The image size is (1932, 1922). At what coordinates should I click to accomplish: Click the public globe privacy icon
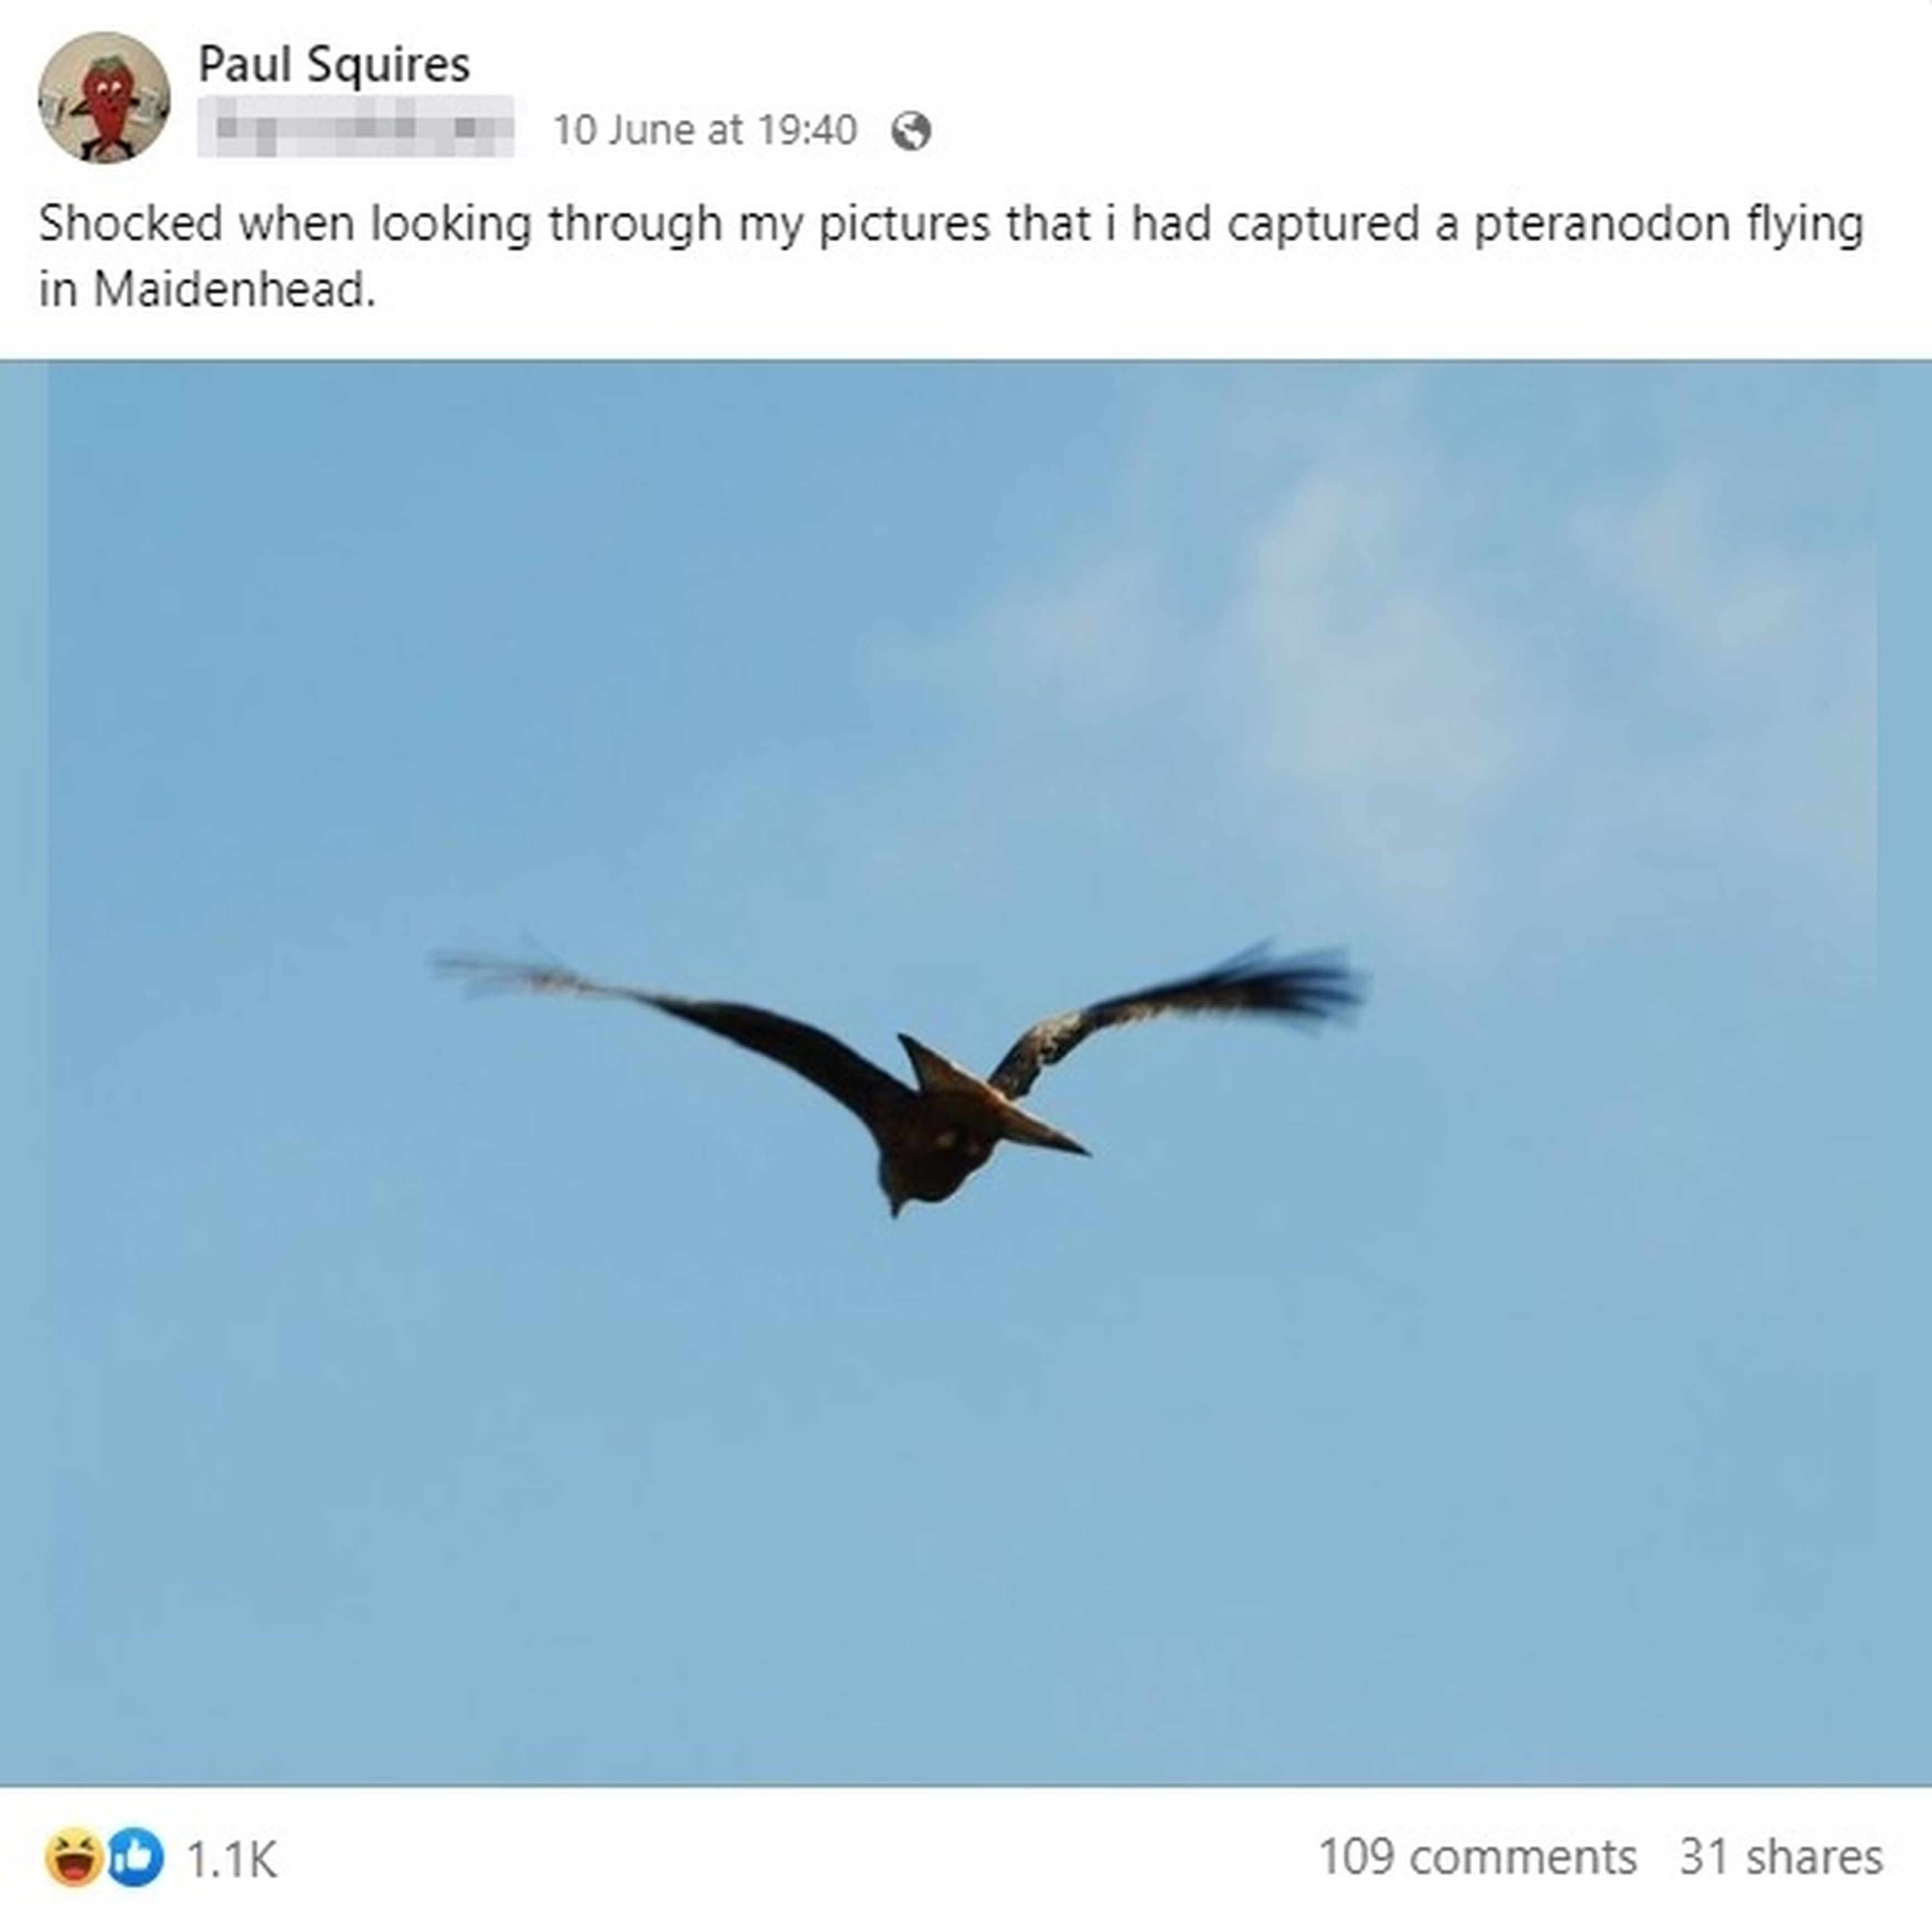coord(911,131)
